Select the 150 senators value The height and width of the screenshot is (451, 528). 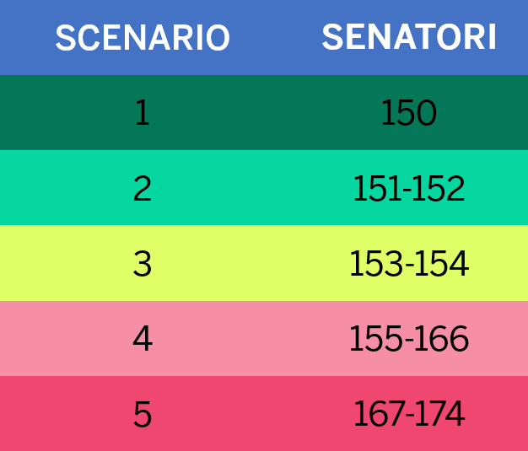409,113
